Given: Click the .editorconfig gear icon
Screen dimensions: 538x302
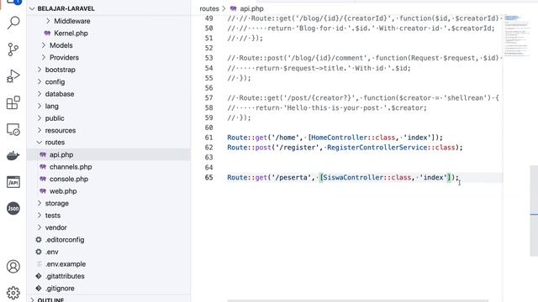Looking at the screenshot, I should pyautogui.click(x=39, y=240).
